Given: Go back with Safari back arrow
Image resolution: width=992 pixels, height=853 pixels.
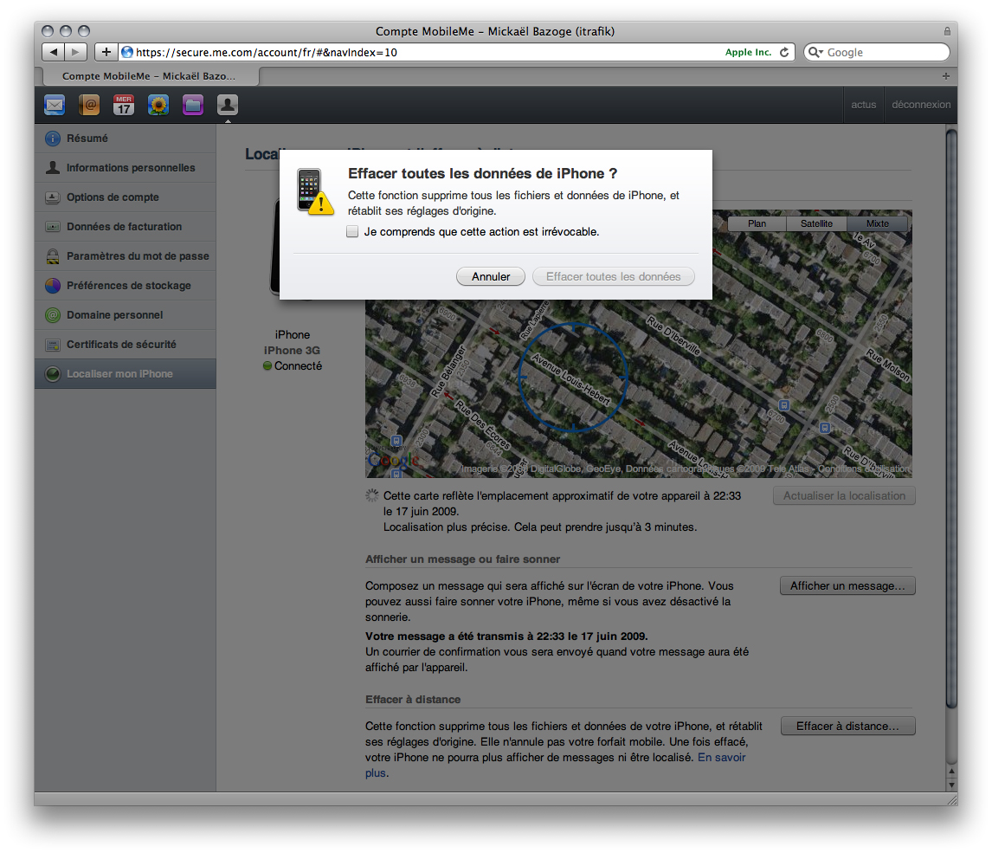Looking at the screenshot, I should 54,52.
